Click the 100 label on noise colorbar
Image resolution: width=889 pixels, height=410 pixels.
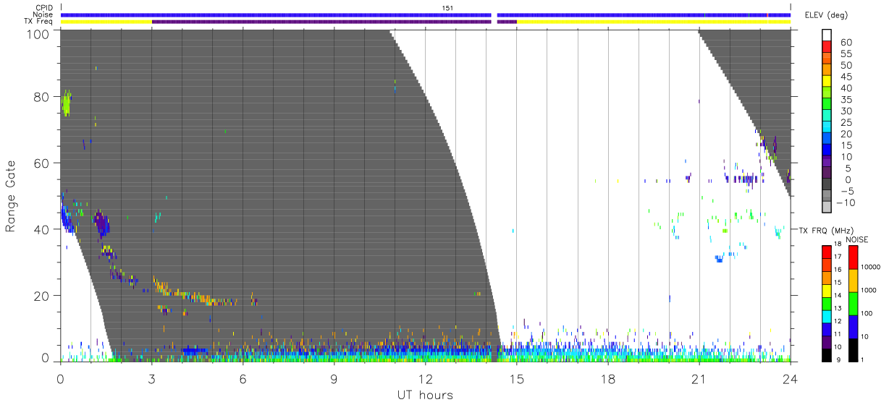click(x=868, y=313)
